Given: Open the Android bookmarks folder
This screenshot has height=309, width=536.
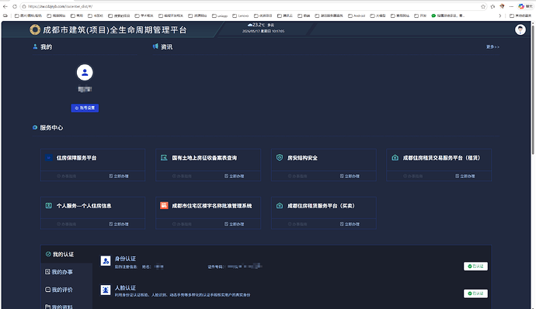Looking at the screenshot, I should point(357,15).
